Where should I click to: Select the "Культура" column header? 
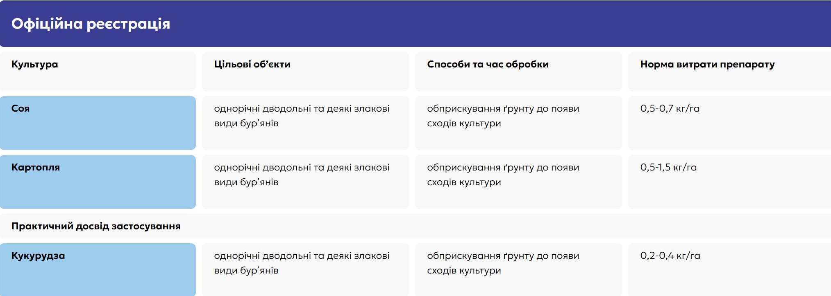click(98, 71)
